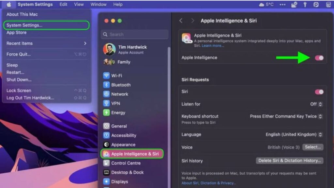
Task: Click Tim Hardwick's profile picture
Action: point(109,50)
